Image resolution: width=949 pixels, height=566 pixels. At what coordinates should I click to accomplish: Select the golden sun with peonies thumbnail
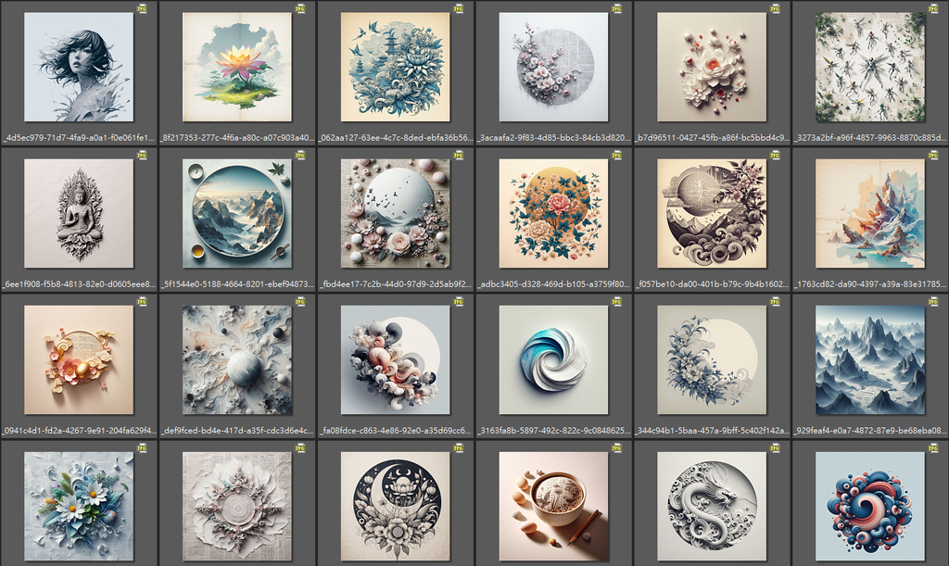pos(554,213)
